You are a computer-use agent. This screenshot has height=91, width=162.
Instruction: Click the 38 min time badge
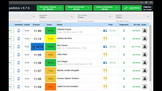click(x=51, y=63)
